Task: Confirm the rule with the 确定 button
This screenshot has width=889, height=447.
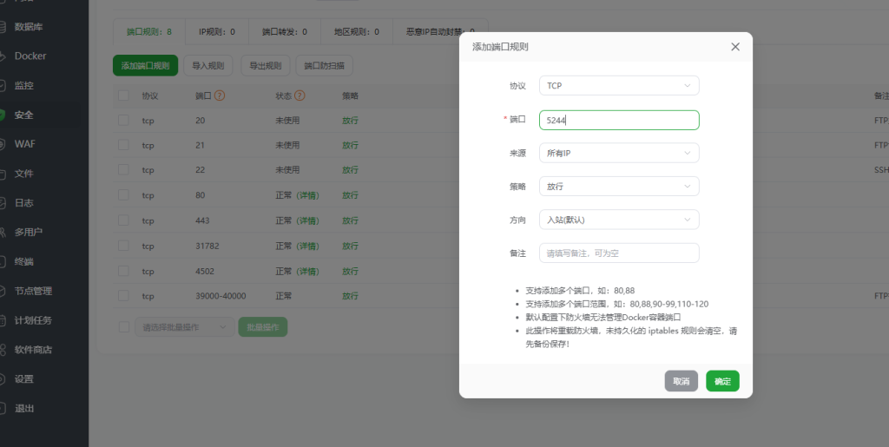Action: pyautogui.click(x=722, y=381)
